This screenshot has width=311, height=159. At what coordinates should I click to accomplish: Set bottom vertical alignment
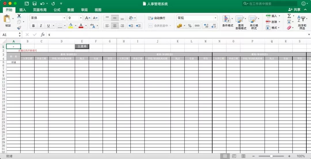coord(122,18)
